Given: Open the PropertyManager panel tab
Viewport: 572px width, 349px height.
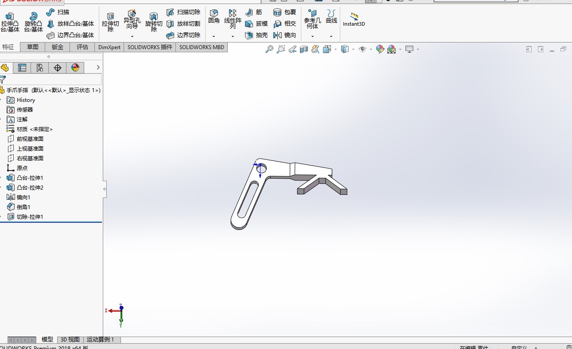Looking at the screenshot, I should (x=22, y=68).
